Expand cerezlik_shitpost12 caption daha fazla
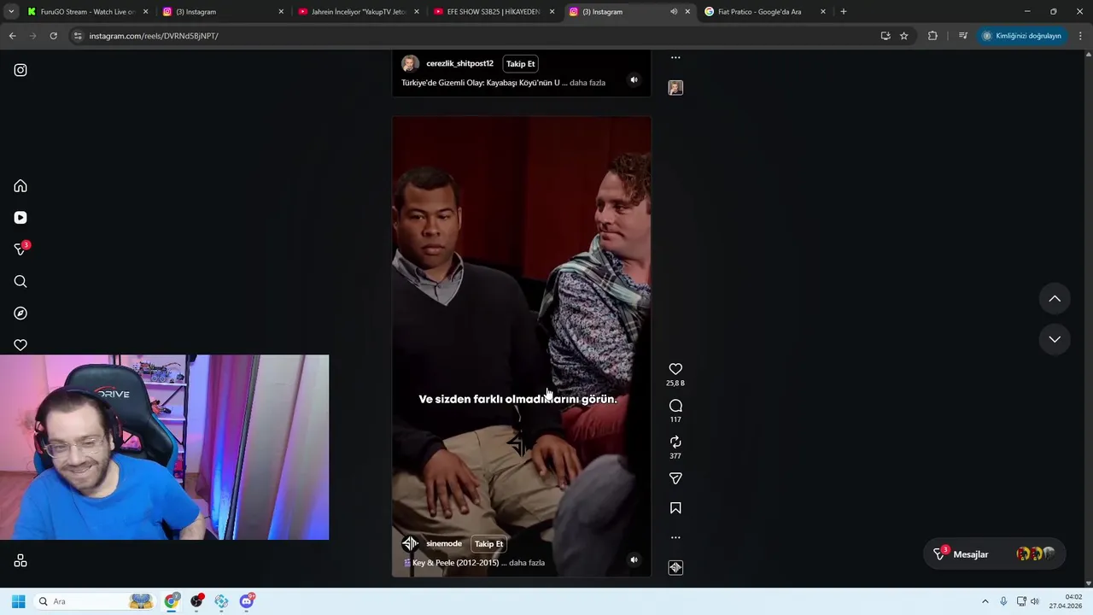 pos(587,83)
